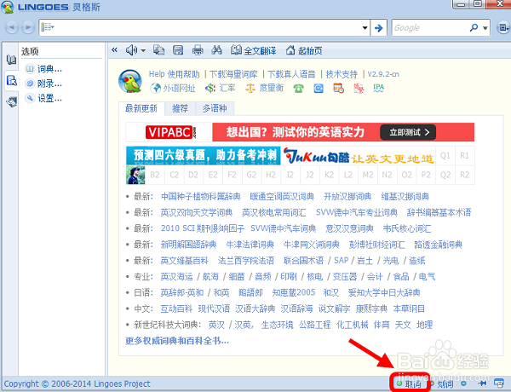This screenshot has height=392, width=511.
Task: Click the save toolbar icon
Action: tap(178, 50)
